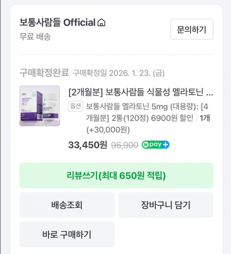Open the 보통사람들 Official store name

pyautogui.click(x=57, y=23)
